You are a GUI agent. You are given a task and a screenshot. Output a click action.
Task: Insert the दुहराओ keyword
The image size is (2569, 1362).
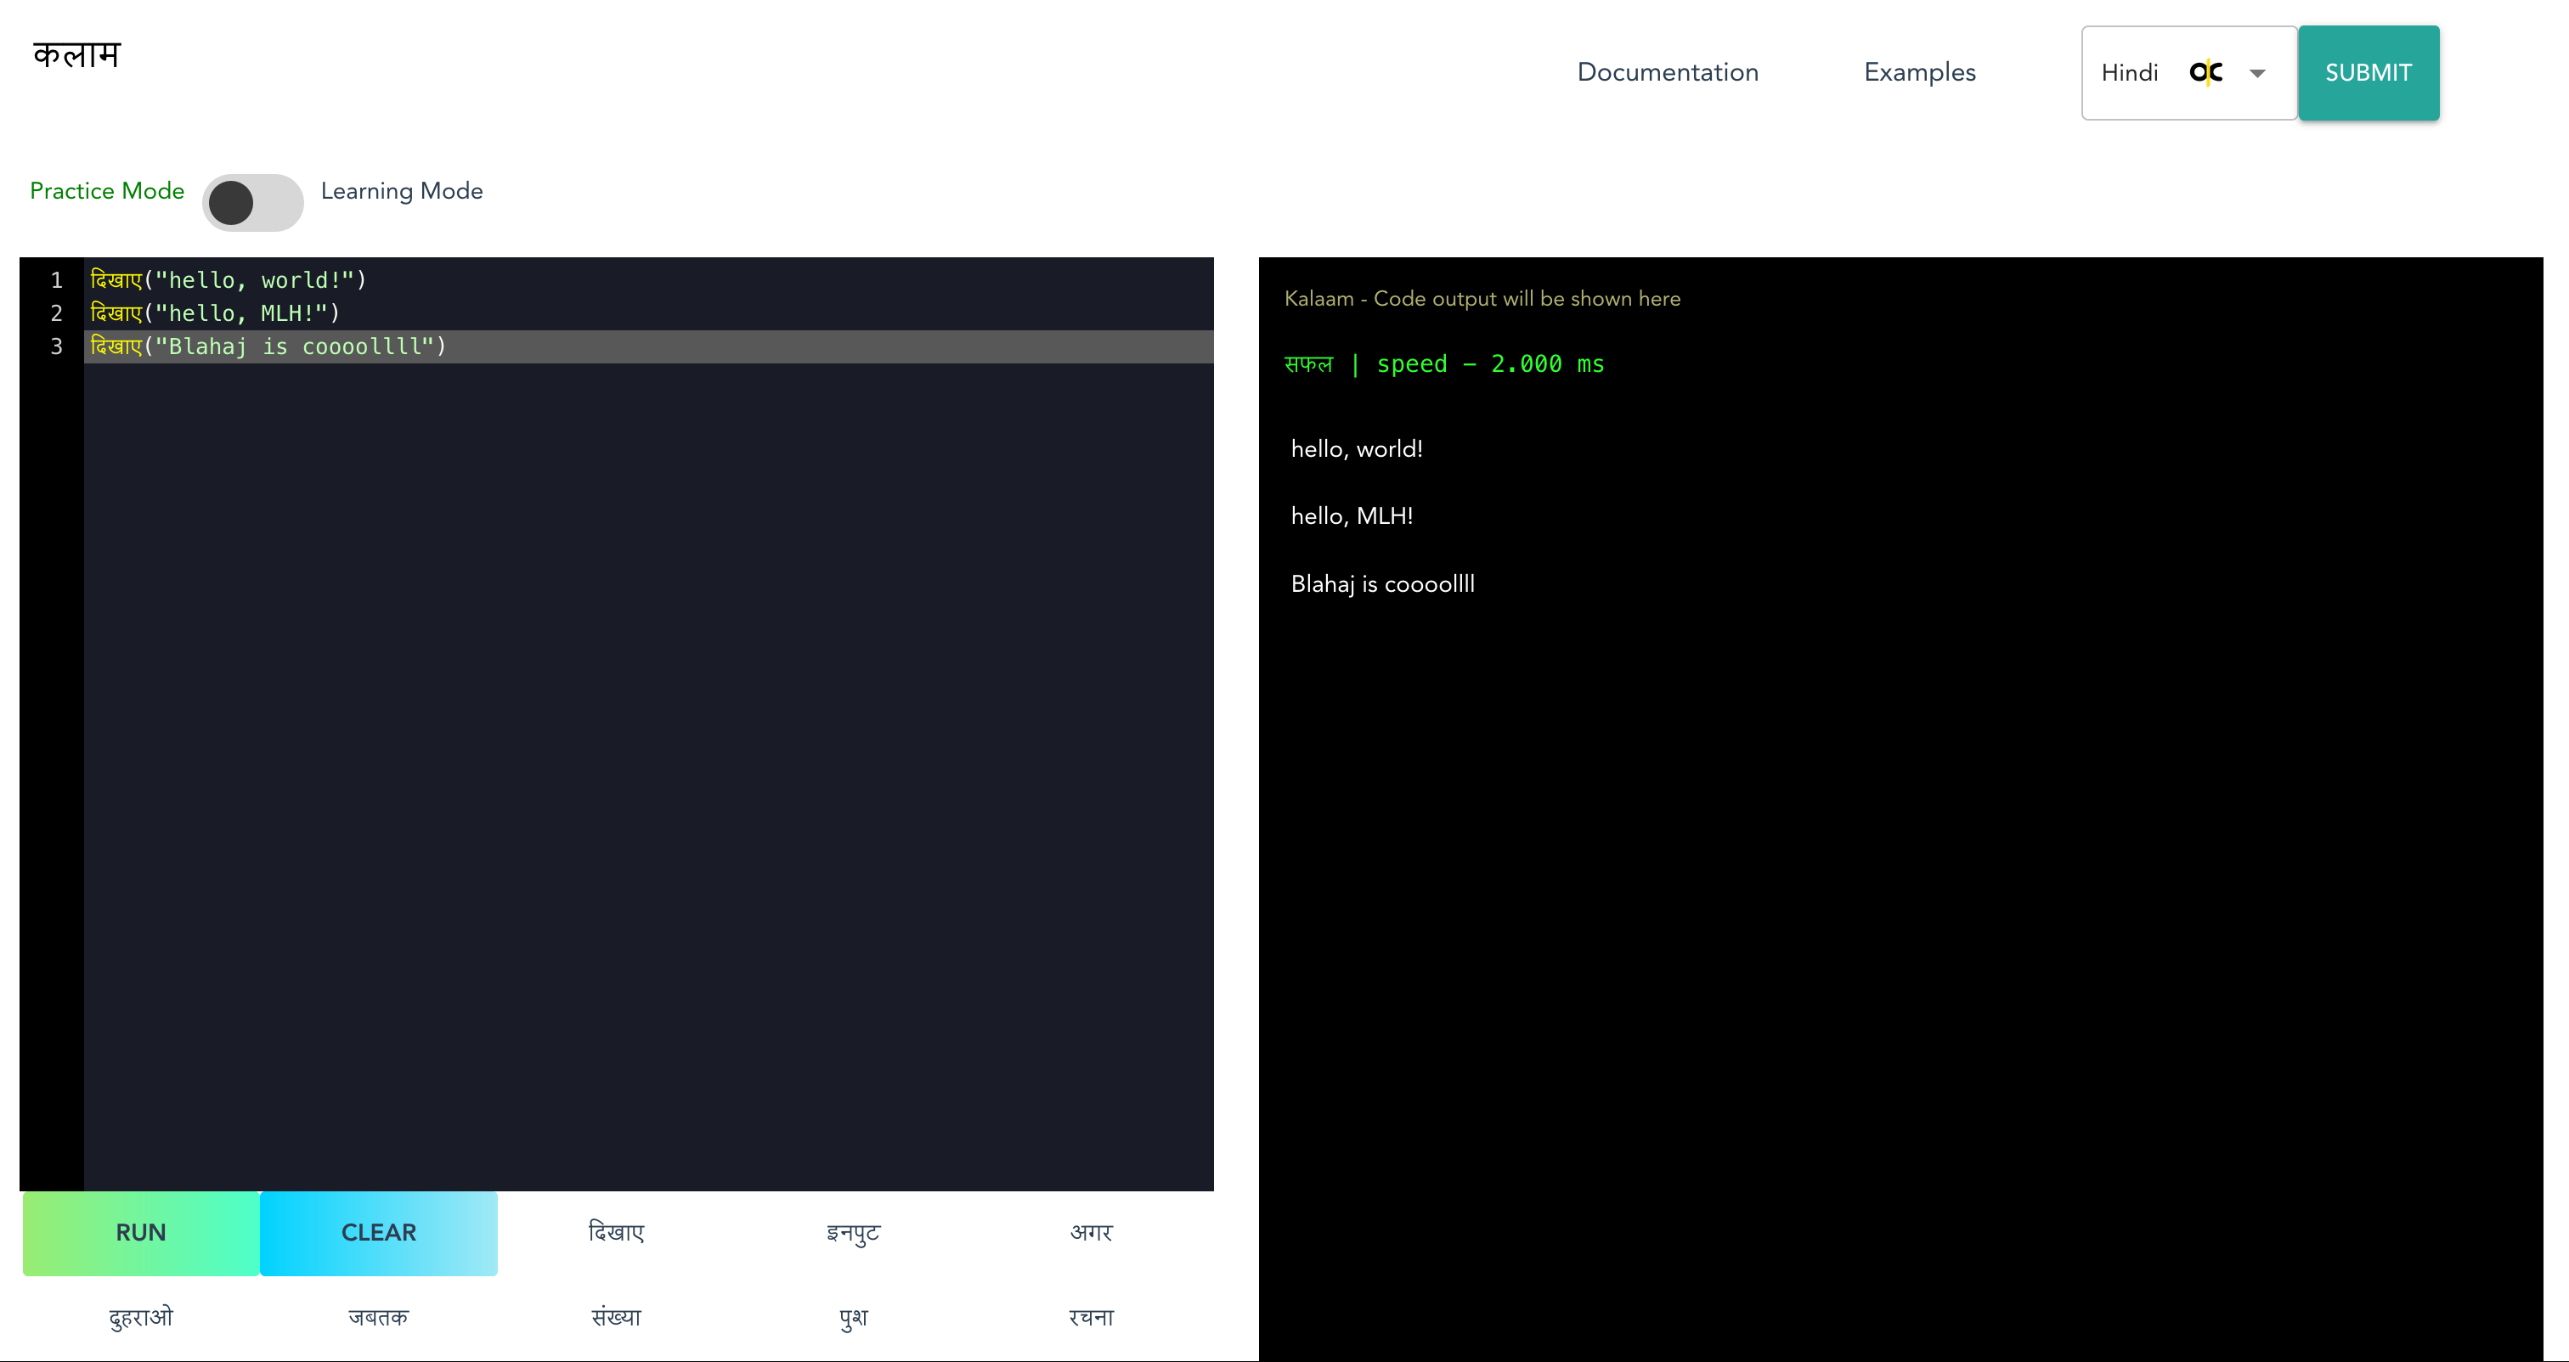click(141, 1317)
